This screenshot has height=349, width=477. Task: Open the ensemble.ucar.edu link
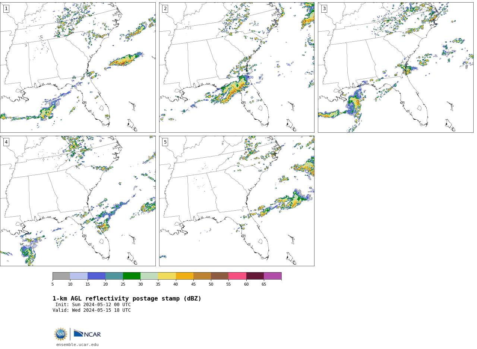click(x=78, y=345)
